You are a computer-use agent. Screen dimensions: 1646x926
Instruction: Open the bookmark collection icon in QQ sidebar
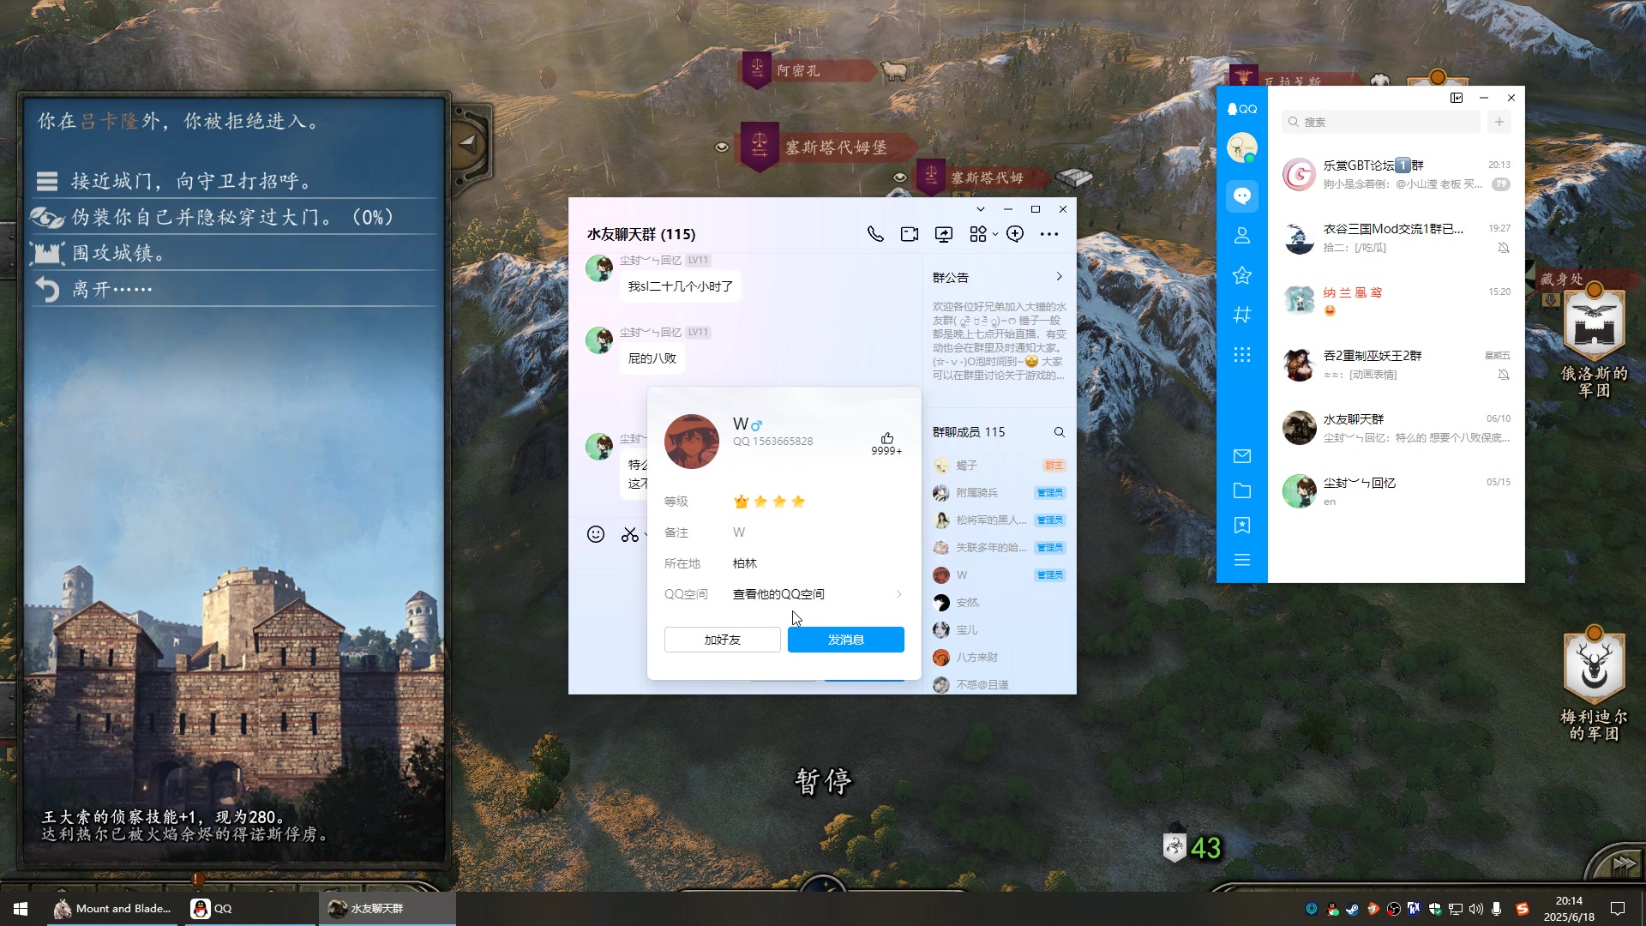pyautogui.click(x=1242, y=526)
